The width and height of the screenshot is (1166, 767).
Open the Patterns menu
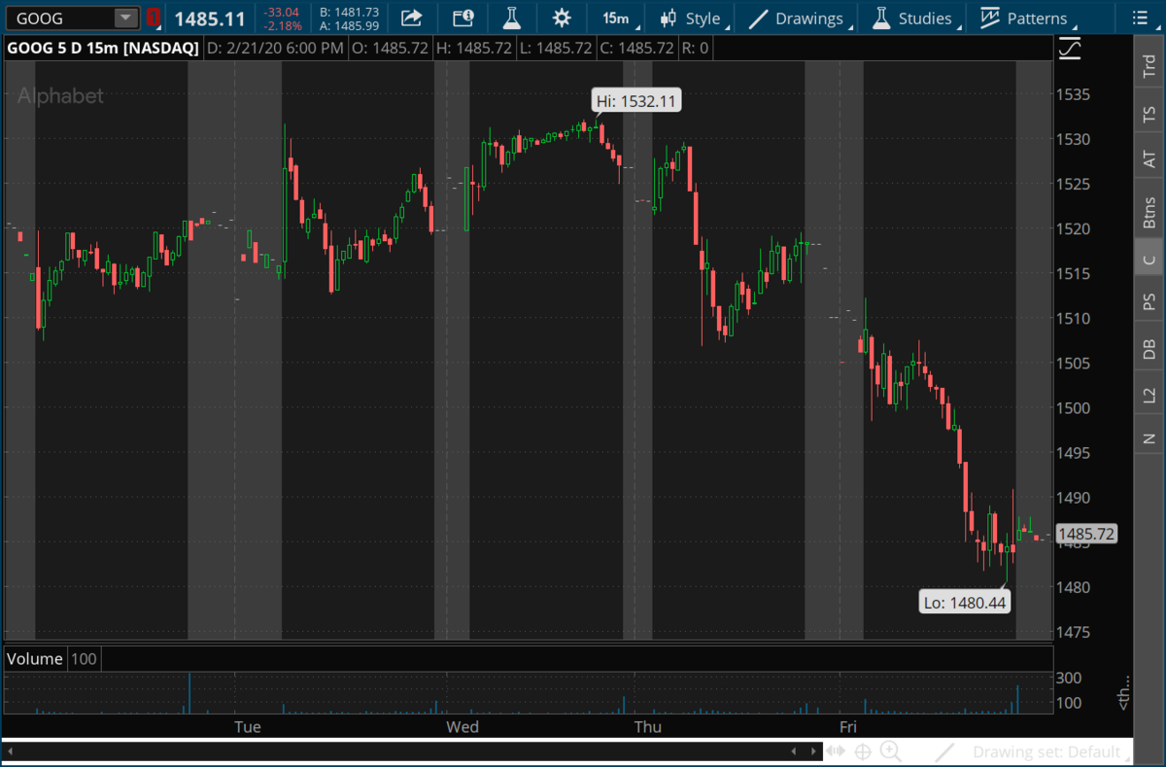[1028, 17]
